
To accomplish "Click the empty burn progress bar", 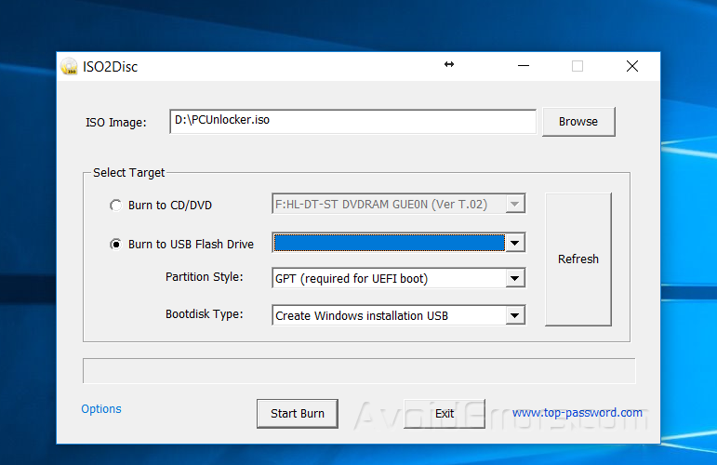I will pos(359,371).
